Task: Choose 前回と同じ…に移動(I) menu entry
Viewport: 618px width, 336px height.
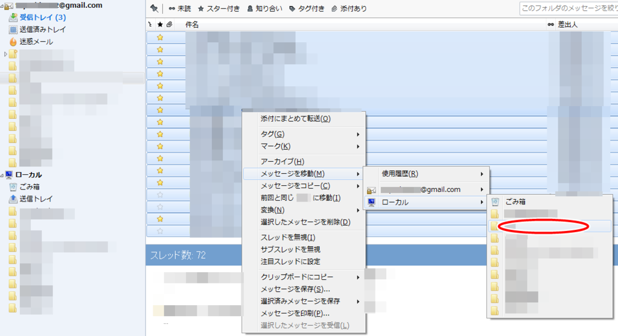Action: (x=304, y=198)
